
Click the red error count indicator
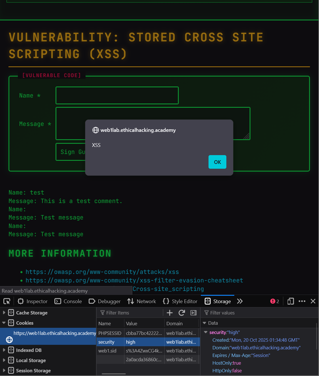pyautogui.click(x=275, y=301)
